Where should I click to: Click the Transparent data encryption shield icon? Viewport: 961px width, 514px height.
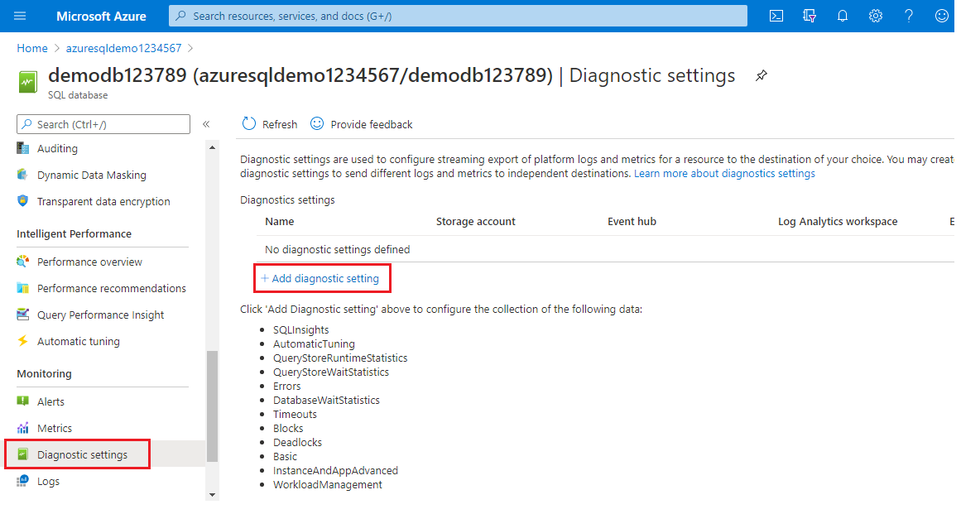(x=22, y=201)
